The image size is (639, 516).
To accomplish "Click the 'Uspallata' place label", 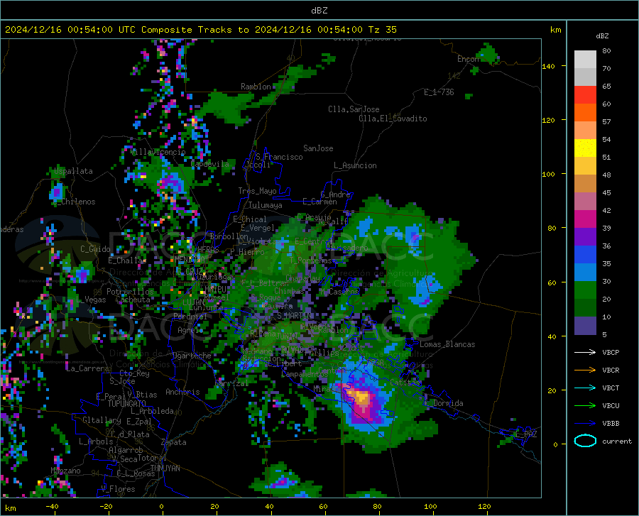I will pyautogui.click(x=73, y=171).
